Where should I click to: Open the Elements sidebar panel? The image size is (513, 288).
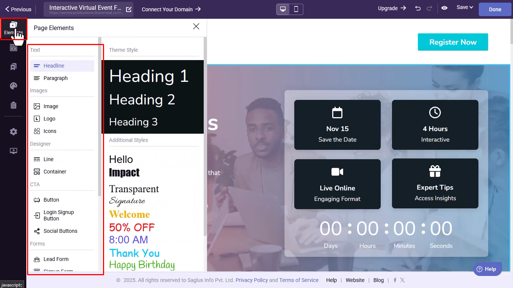14,29
